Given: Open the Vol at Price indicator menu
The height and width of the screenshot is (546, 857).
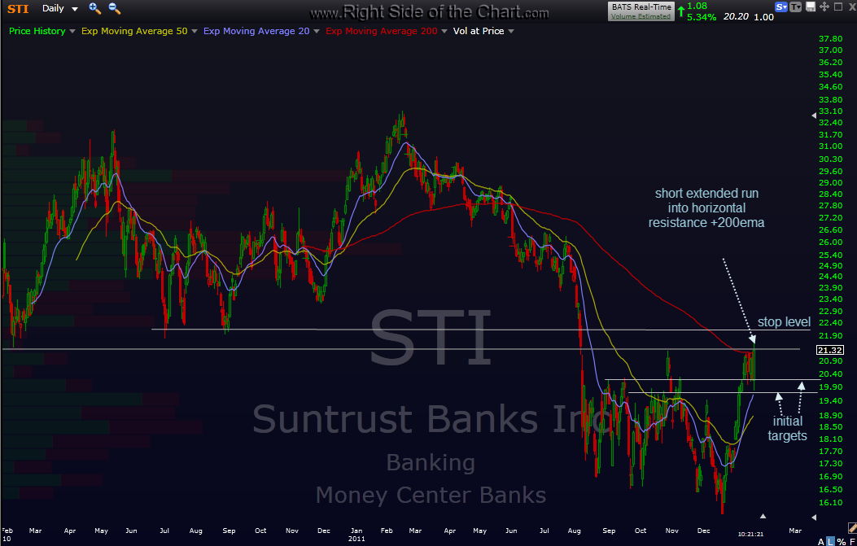Looking at the screenshot, I should point(483,31).
